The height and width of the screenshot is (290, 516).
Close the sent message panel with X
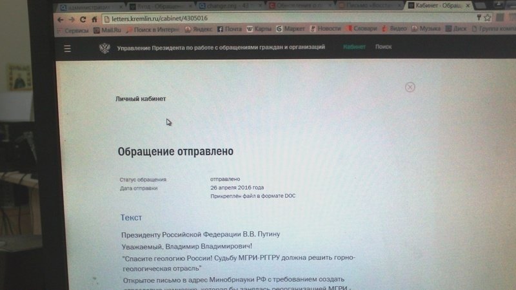pos(410,87)
